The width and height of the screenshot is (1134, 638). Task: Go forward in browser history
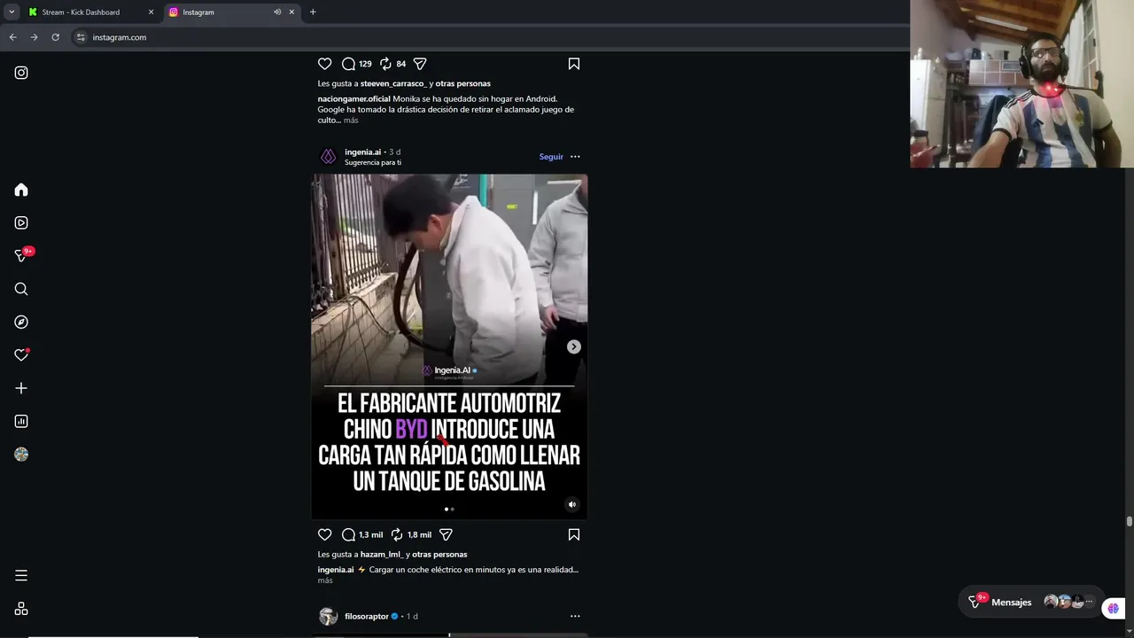coord(34,37)
